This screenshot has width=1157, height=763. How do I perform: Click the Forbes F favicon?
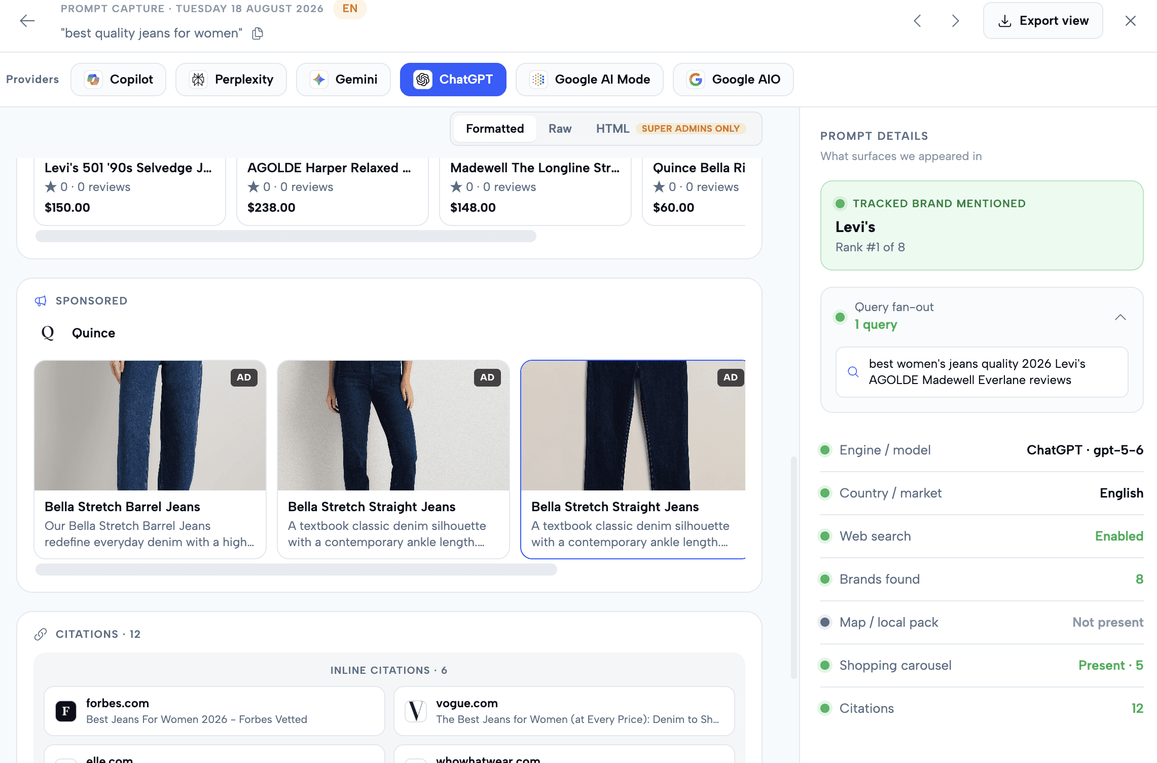point(66,711)
